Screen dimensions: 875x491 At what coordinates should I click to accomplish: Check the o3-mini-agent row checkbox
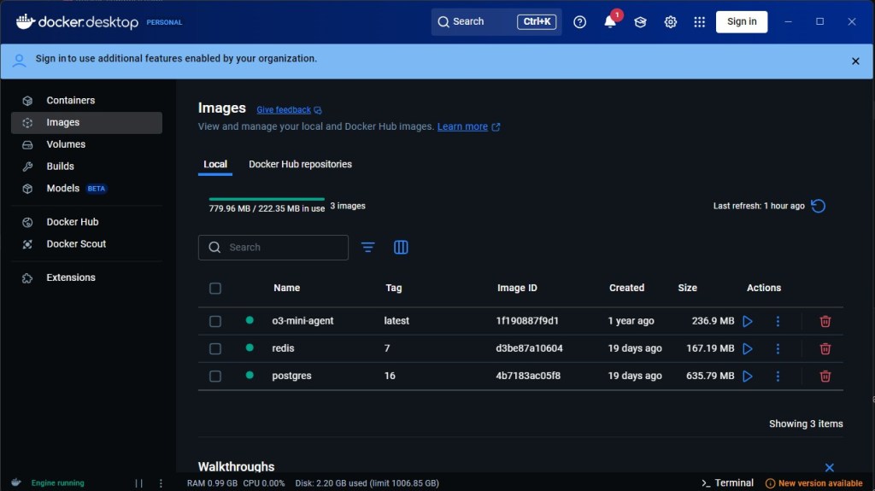tap(214, 321)
